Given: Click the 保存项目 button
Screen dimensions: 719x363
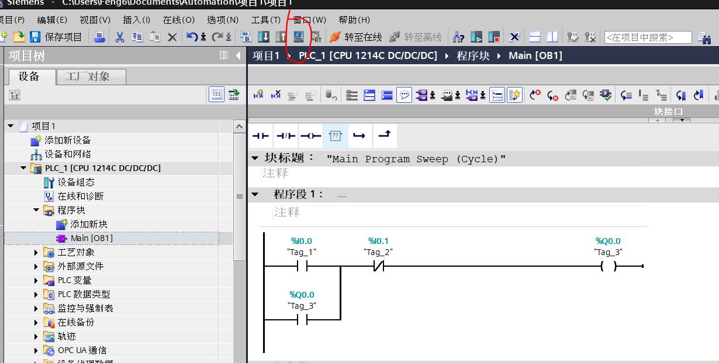Looking at the screenshot, I should click(x=56, y=37).
